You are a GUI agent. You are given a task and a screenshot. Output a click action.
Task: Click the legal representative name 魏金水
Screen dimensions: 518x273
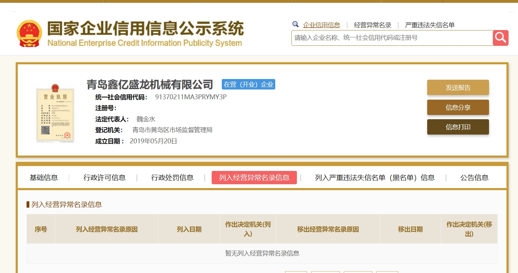pos(146,119)
